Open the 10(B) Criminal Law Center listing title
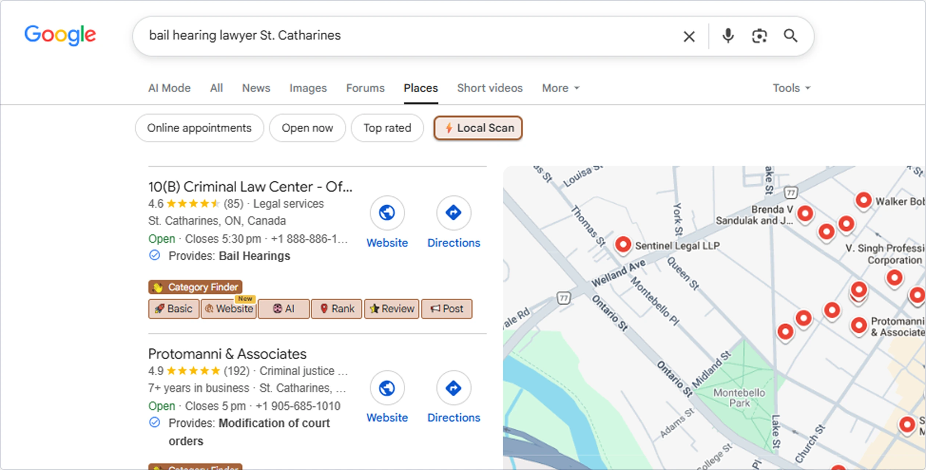 pyautogui.click(x=250, y=187)
